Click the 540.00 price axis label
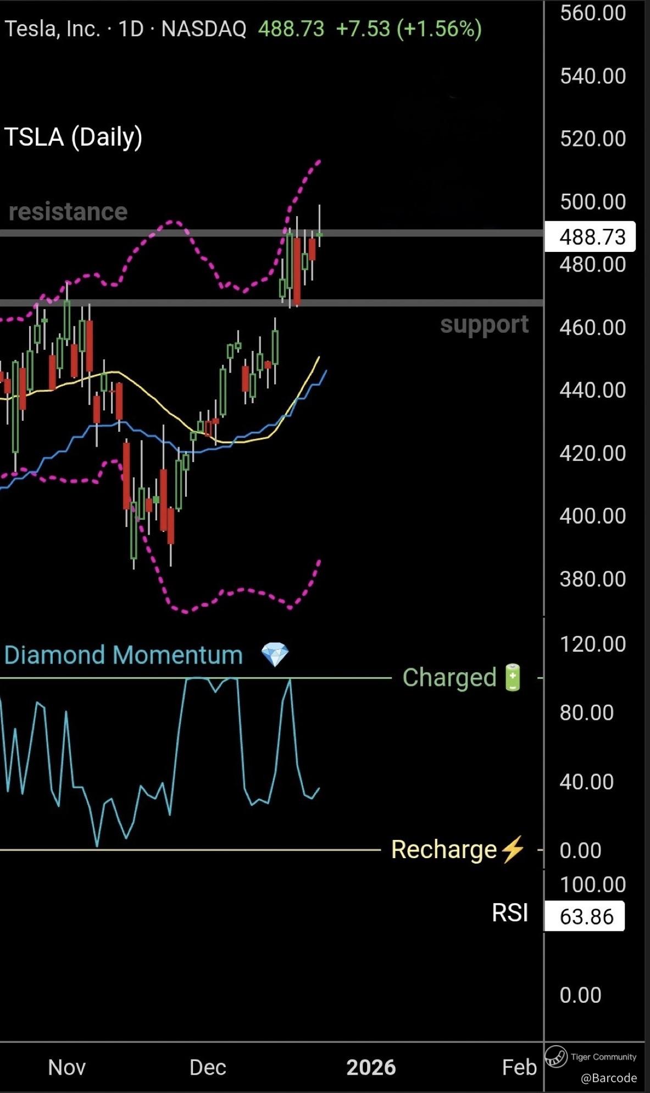The width and height of the screenshot is (650, 1093). (x=593, y=76)
